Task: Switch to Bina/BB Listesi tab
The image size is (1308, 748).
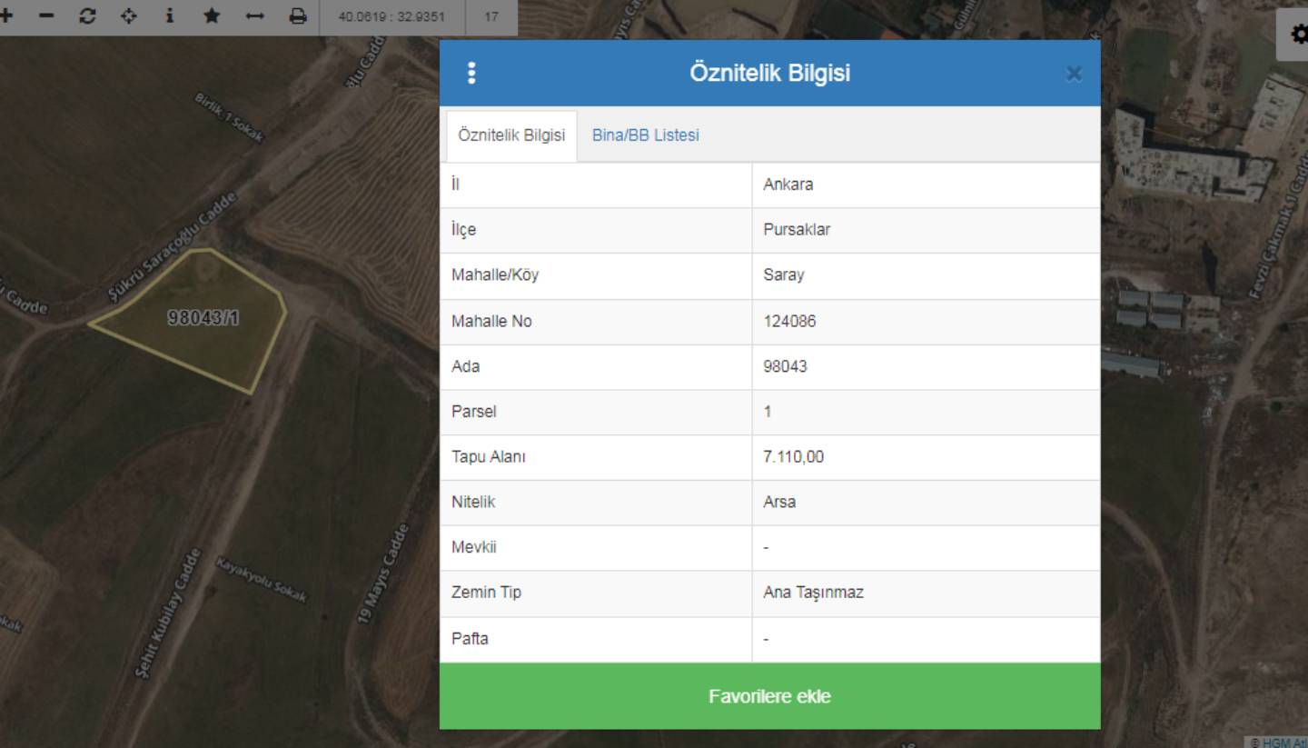Action: 646,135
